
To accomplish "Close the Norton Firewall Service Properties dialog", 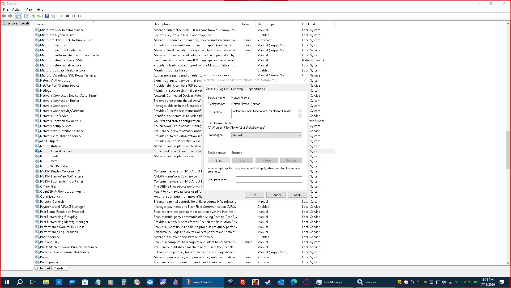I will pyautogui.click(x=305, y=80).
